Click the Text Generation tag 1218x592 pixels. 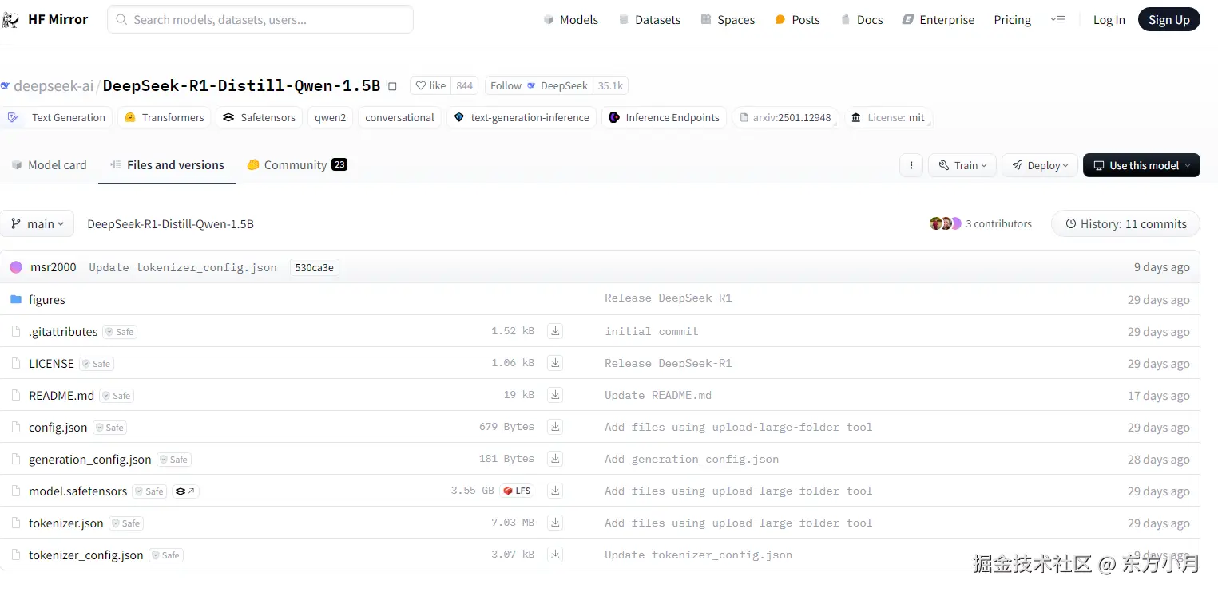point(57,117)
